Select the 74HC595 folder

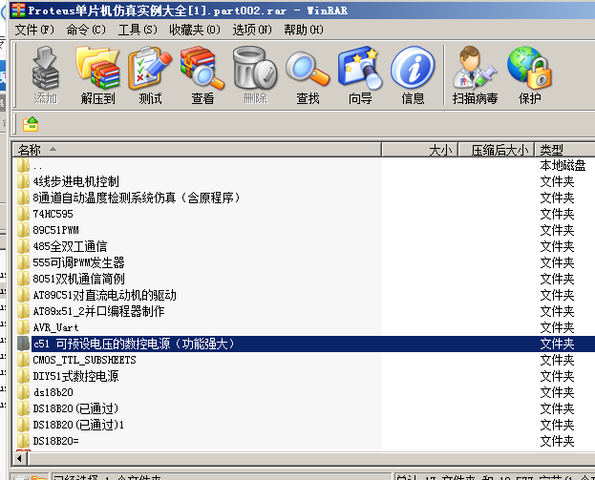coord(53,214)
